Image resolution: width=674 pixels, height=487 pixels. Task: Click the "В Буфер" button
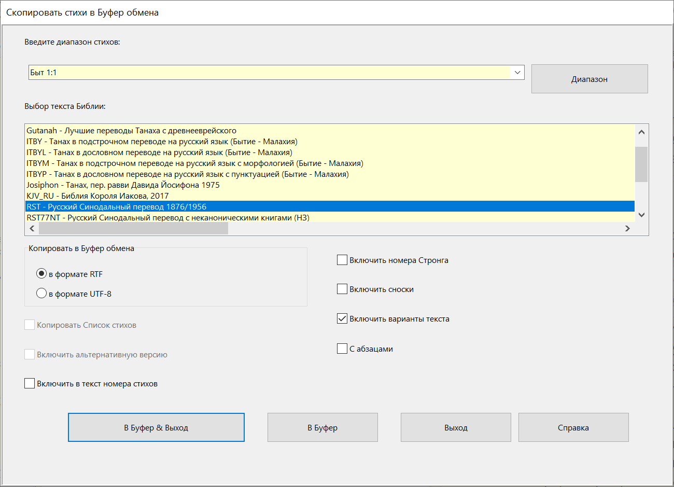pyautogui.click(x=322, y=427)
